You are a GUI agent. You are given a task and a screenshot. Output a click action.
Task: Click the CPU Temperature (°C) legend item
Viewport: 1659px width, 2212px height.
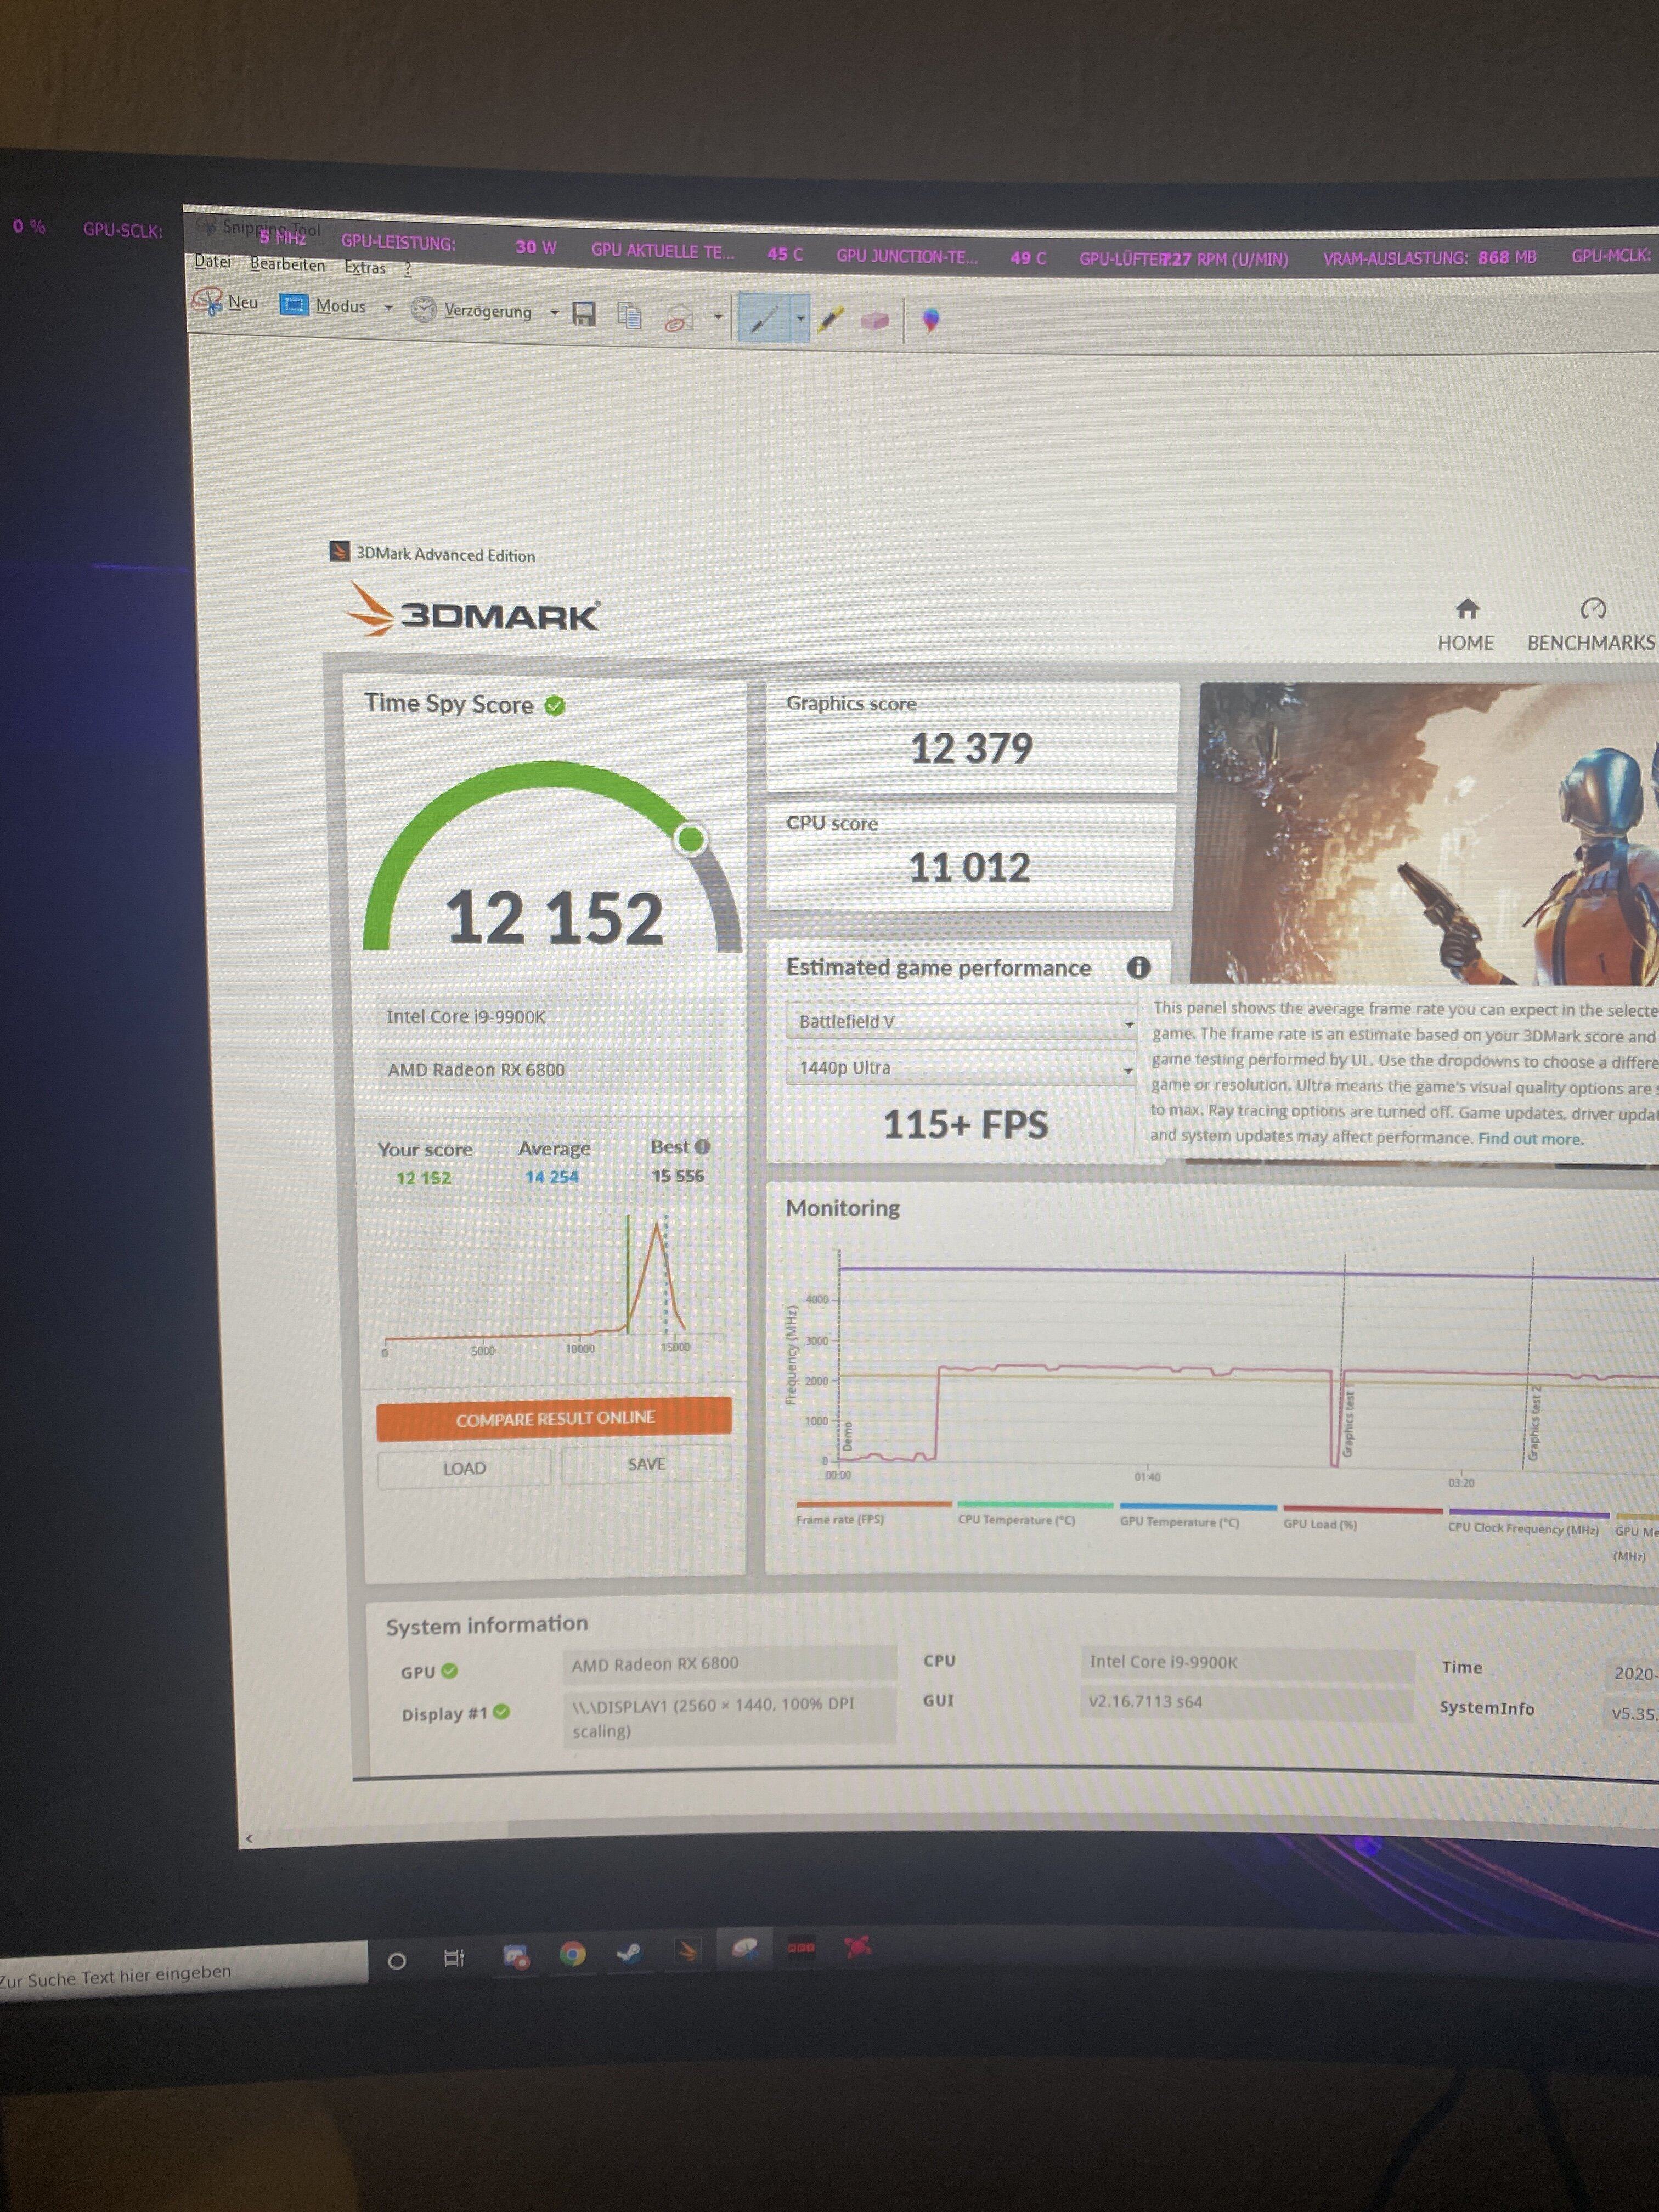1034,1513
